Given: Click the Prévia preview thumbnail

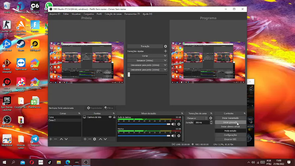Looking at the screenshot, I should pyautogui.click(x=87, y=62).
